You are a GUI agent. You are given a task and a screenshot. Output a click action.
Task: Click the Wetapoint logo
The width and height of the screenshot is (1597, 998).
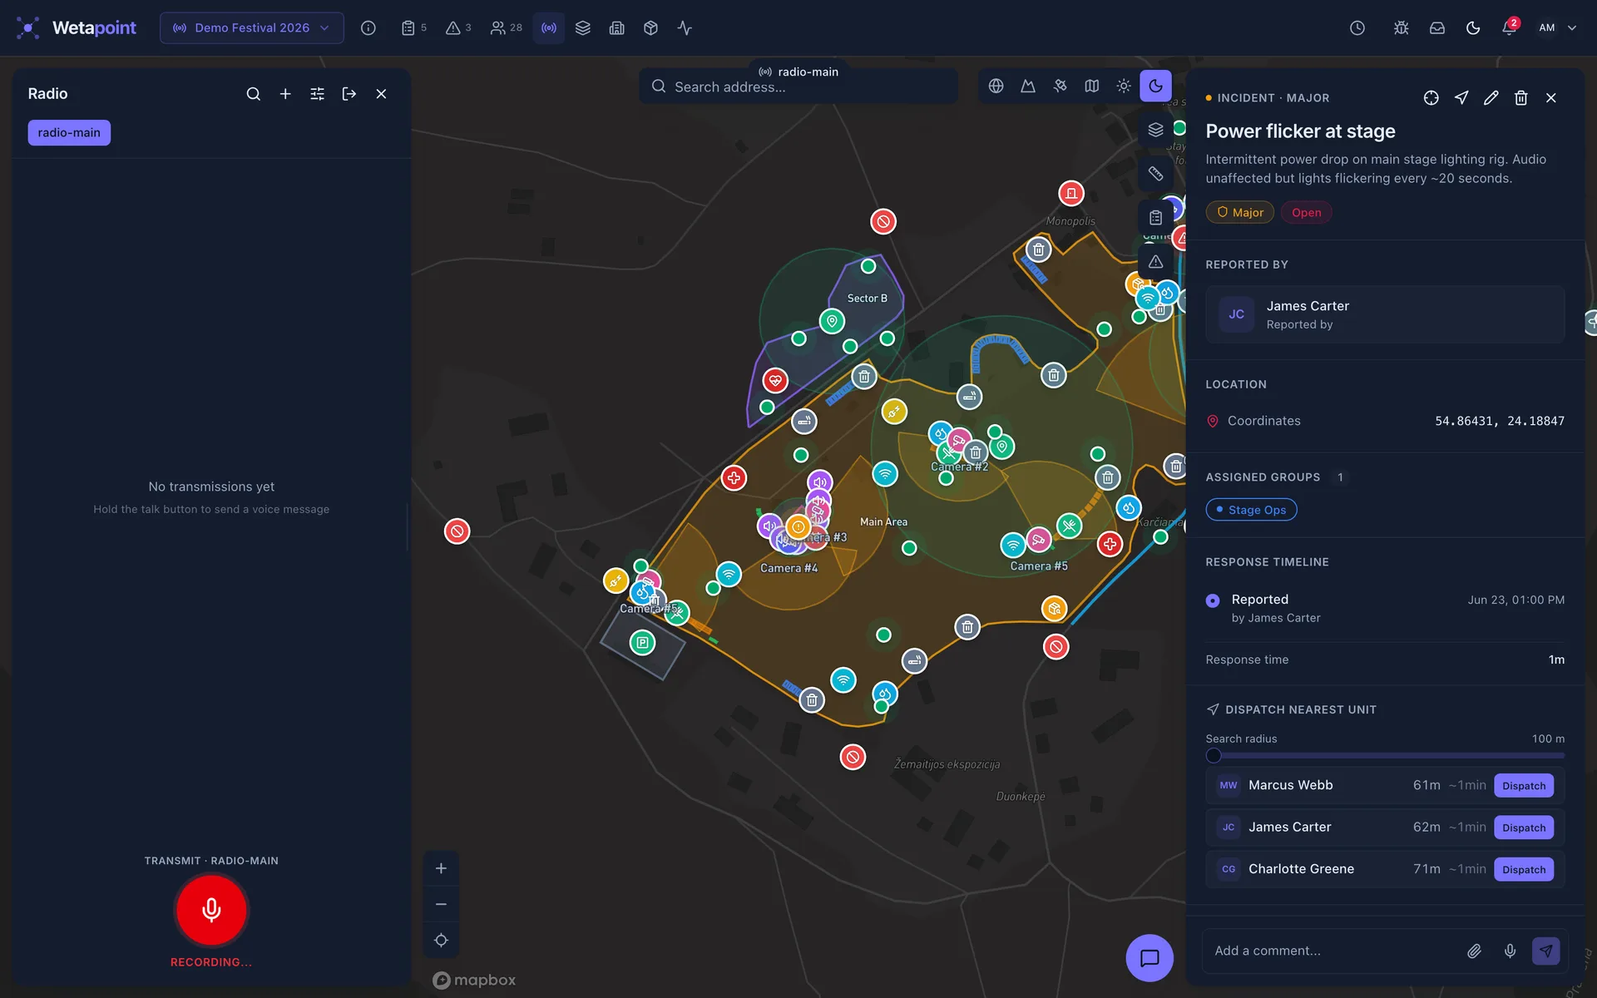[77, 28]
